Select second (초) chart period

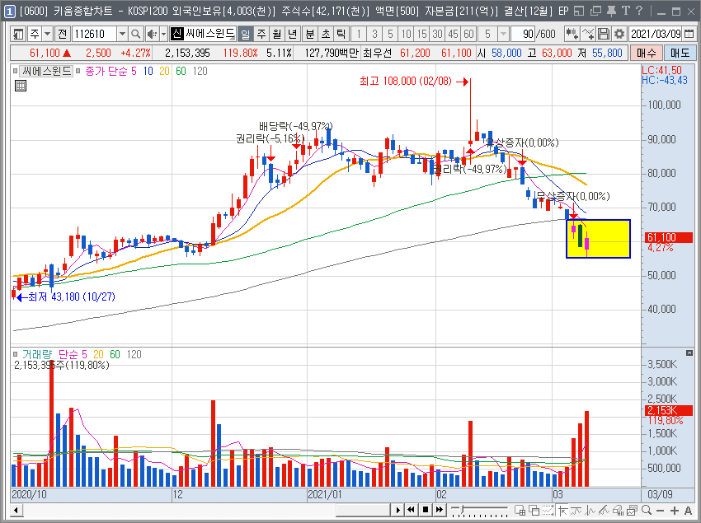pos(326,34)
